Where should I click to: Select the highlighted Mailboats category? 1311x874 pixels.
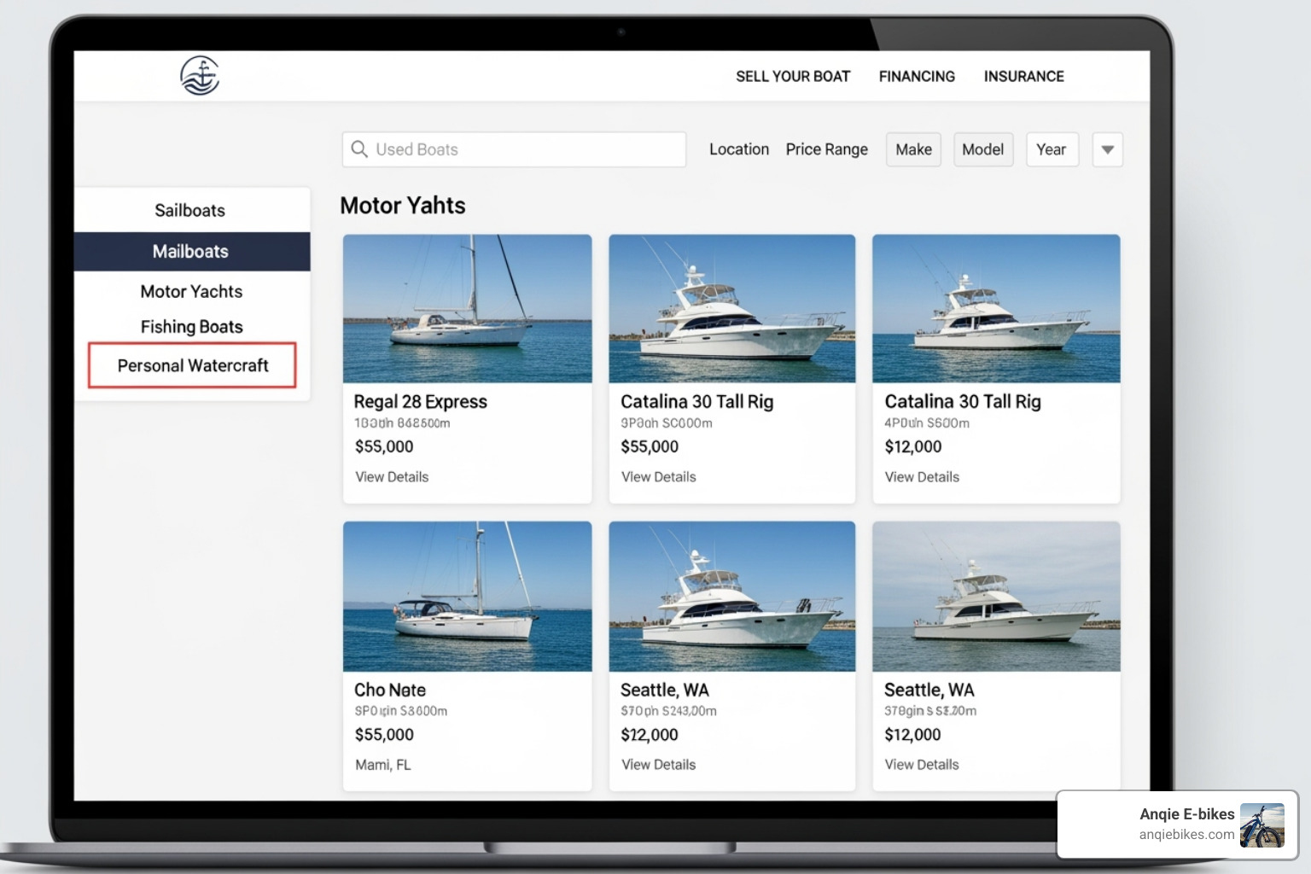click(191, 252)
